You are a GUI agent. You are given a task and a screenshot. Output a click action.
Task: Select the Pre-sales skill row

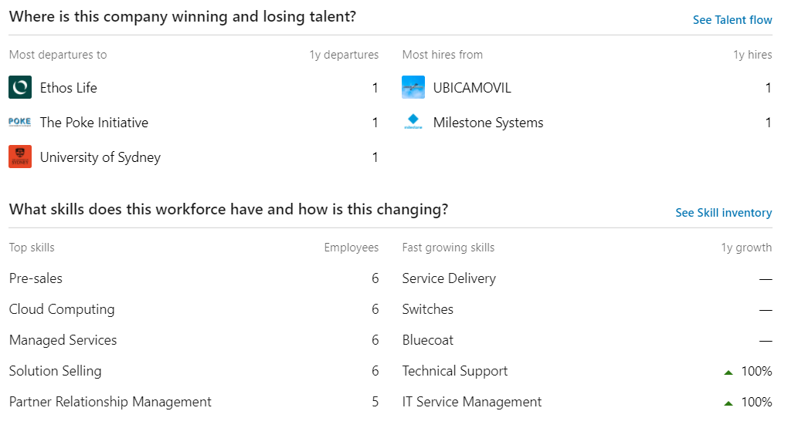193,278
